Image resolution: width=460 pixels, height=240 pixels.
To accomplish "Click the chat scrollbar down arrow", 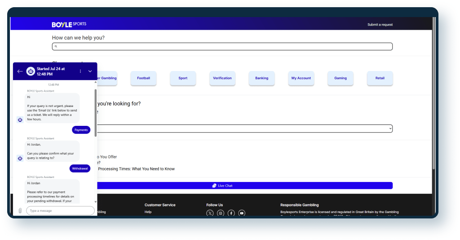I will coord(95,202).
